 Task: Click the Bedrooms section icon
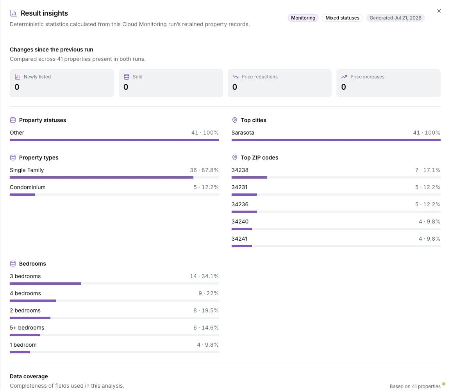pyautogui.click(x=13, y=264)
